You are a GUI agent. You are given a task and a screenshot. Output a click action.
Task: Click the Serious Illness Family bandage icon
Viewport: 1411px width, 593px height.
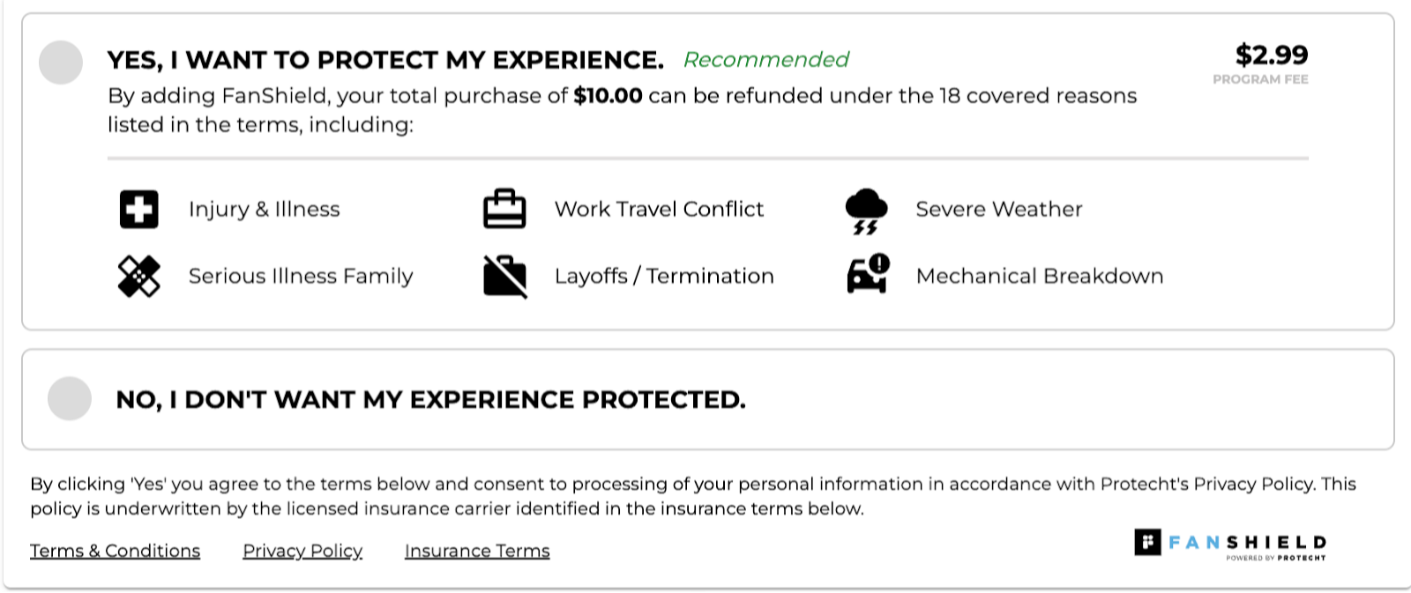pyautogui.click(x=138, y=276)
